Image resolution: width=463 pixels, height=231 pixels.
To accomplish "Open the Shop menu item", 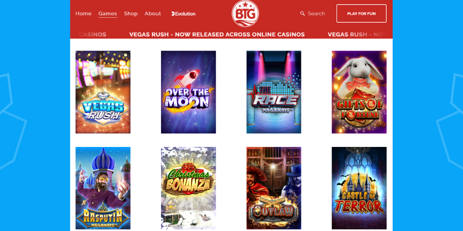I will [x=131, y=13].
